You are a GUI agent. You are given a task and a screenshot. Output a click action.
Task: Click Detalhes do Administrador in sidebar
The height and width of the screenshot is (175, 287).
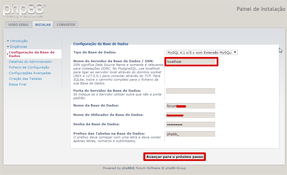pyautogui.click(x=30, y=62)
